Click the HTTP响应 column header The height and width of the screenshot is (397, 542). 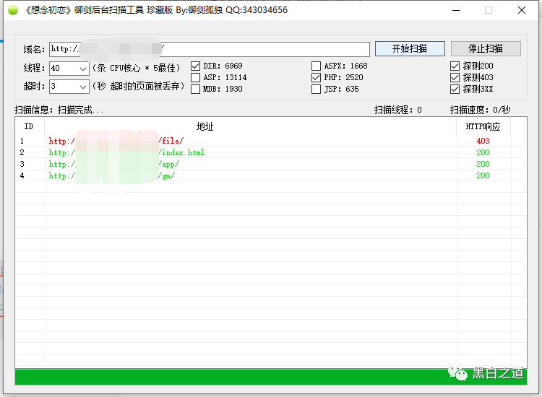(483, 126)
